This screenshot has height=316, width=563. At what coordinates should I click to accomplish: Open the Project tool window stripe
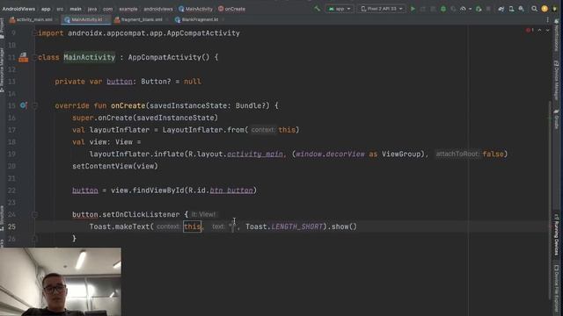point(2,29)
